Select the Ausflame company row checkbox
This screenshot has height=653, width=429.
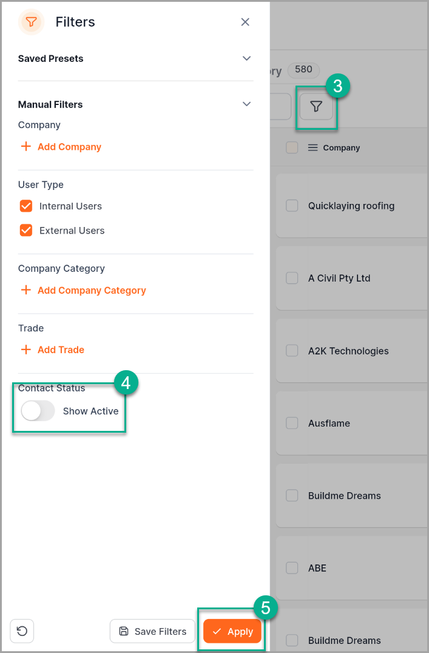click(x=292, y=423)
